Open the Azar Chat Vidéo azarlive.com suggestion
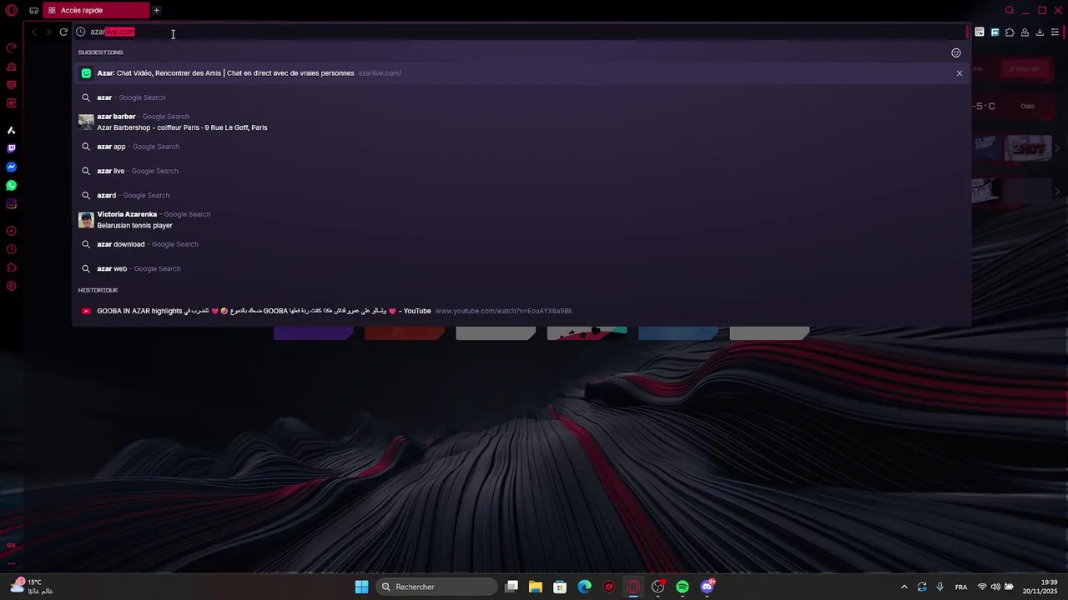This screenshot has height=600, width=1068. (521, 73)
